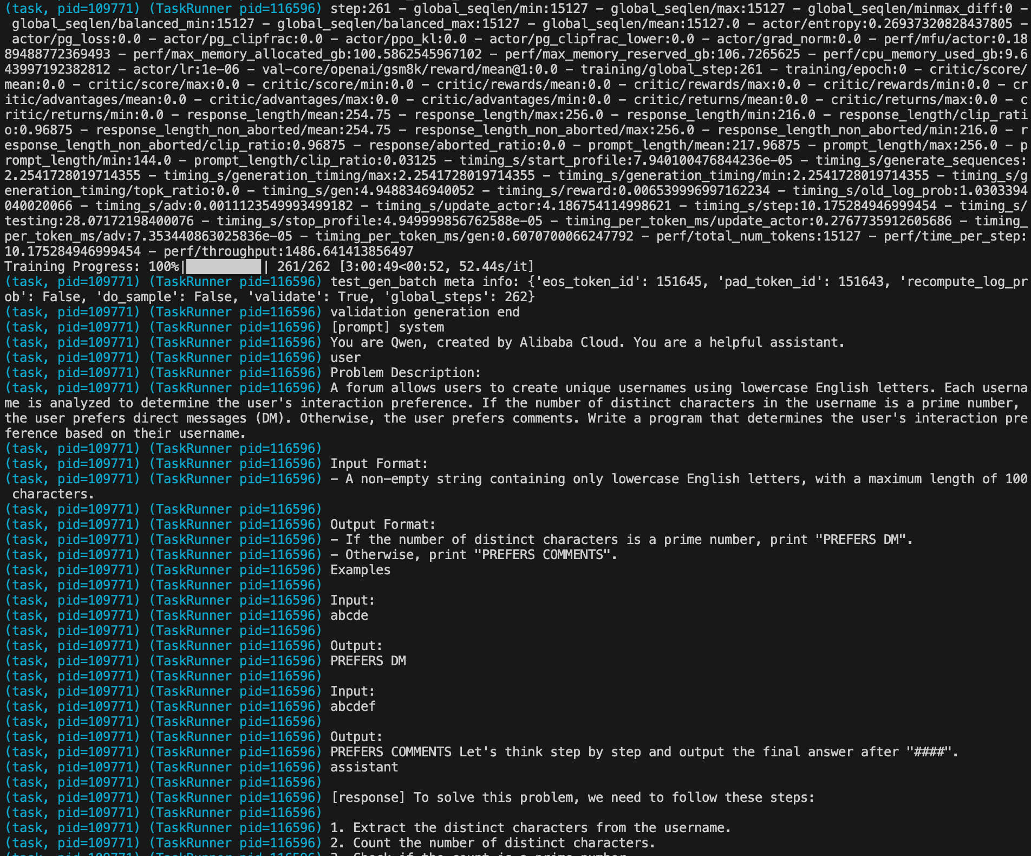Click the 'PREFERS COMMENTS Let's think step by step' line
This screenshot has width=1031, height=856.
pyautogui.click(x=644, y=752)
